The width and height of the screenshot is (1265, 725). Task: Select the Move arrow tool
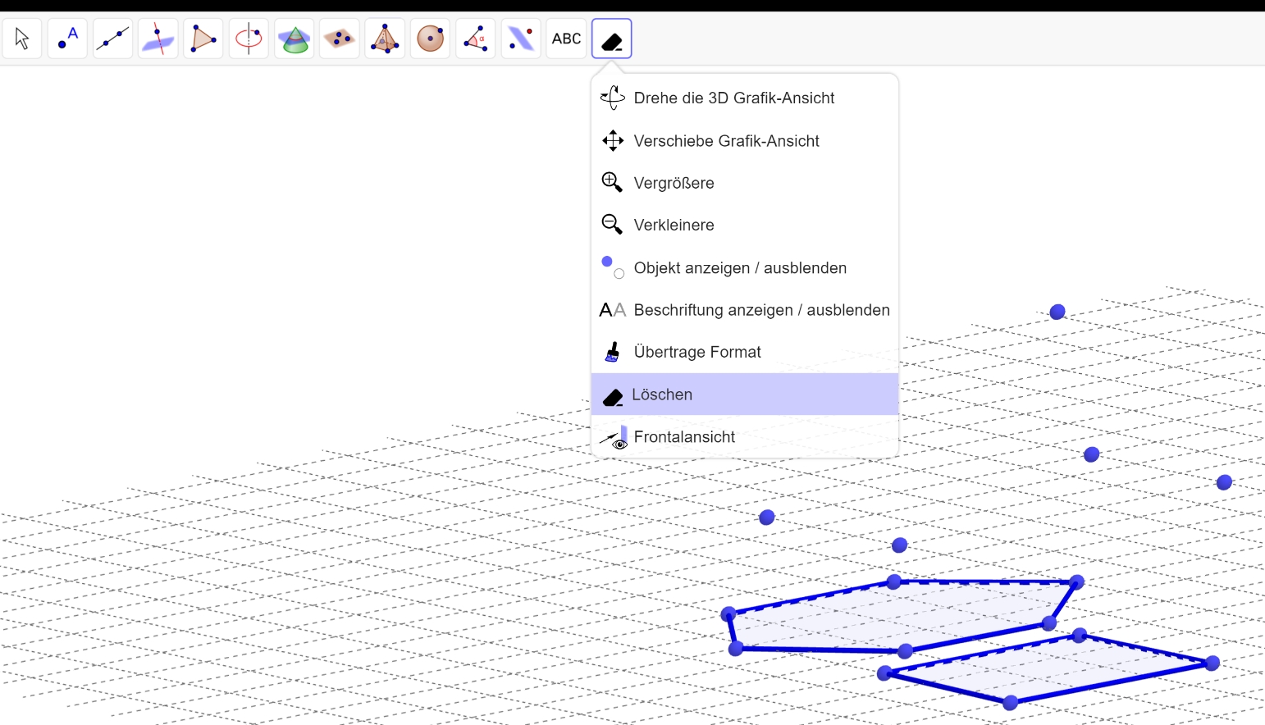click(22, 39)
